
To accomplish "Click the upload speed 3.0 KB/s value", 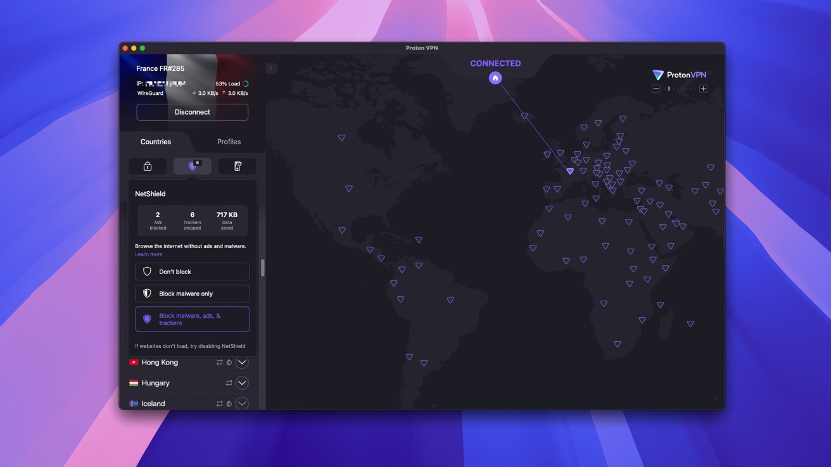I will [x=238, y=93].
